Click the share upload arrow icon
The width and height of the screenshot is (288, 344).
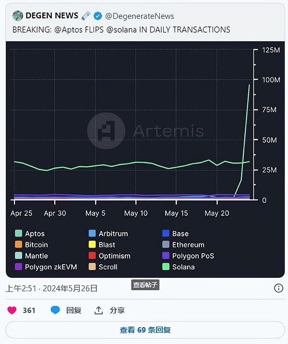coord(98,310)
